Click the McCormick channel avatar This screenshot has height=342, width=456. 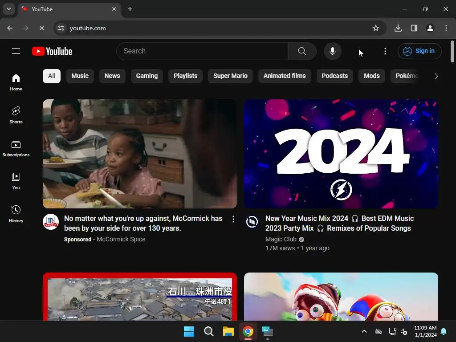51,222
